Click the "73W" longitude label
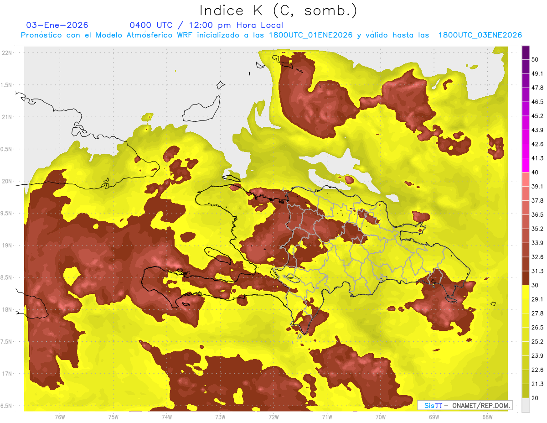 pyautogui.click(x=220, y=417)
